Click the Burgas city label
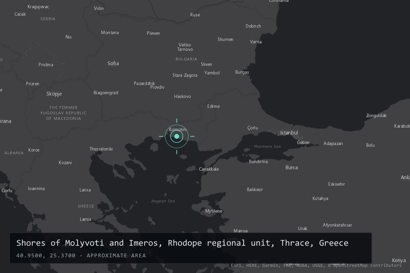The width and height of the screenshot is (410, 273). coord(242,72)
